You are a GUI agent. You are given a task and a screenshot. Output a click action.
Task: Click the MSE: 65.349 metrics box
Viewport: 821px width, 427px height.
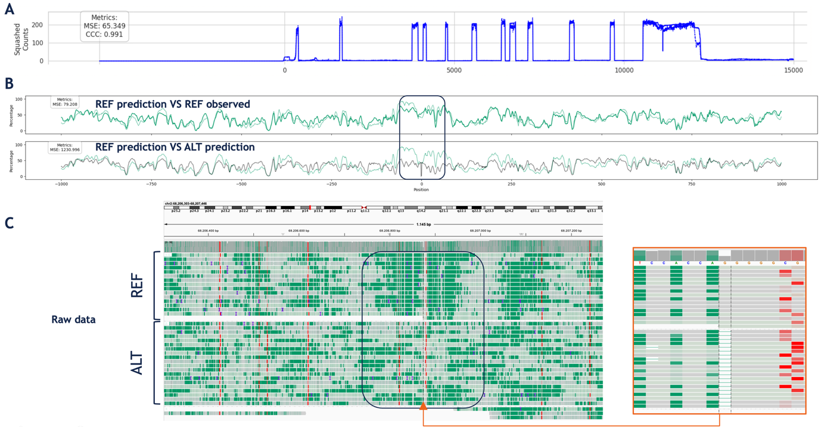pyautogui.click(x=104, y=26)
